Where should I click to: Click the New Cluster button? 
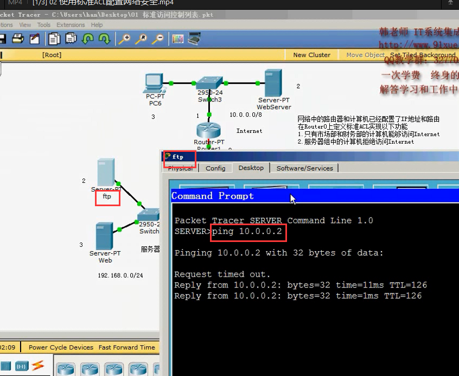click(312, 55)
